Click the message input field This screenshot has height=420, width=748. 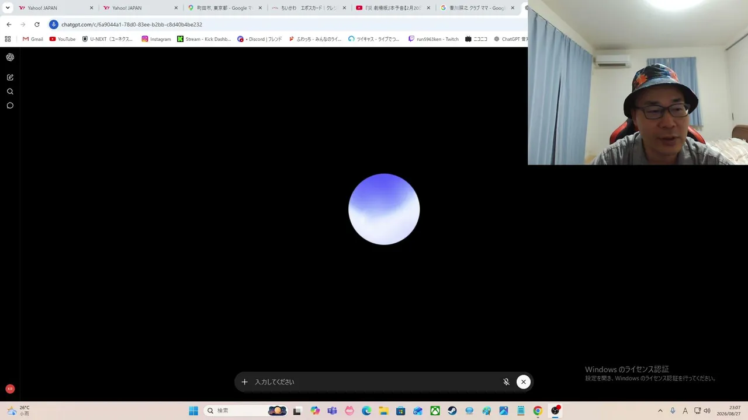374,382
